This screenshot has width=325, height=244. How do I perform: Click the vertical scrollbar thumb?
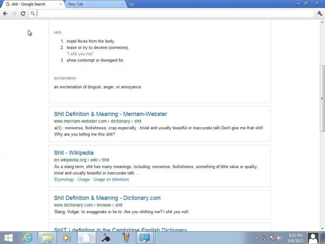point(322,98)
